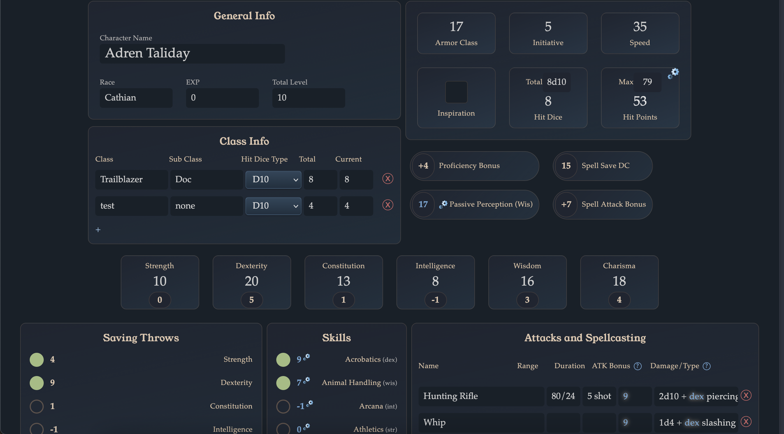Delete the Hunting Rifle attack
Screen dimensions: 784x434
click(746, 395)
